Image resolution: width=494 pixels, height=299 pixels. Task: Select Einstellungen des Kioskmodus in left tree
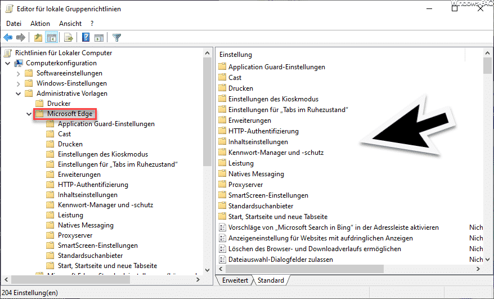pos(103,154)
